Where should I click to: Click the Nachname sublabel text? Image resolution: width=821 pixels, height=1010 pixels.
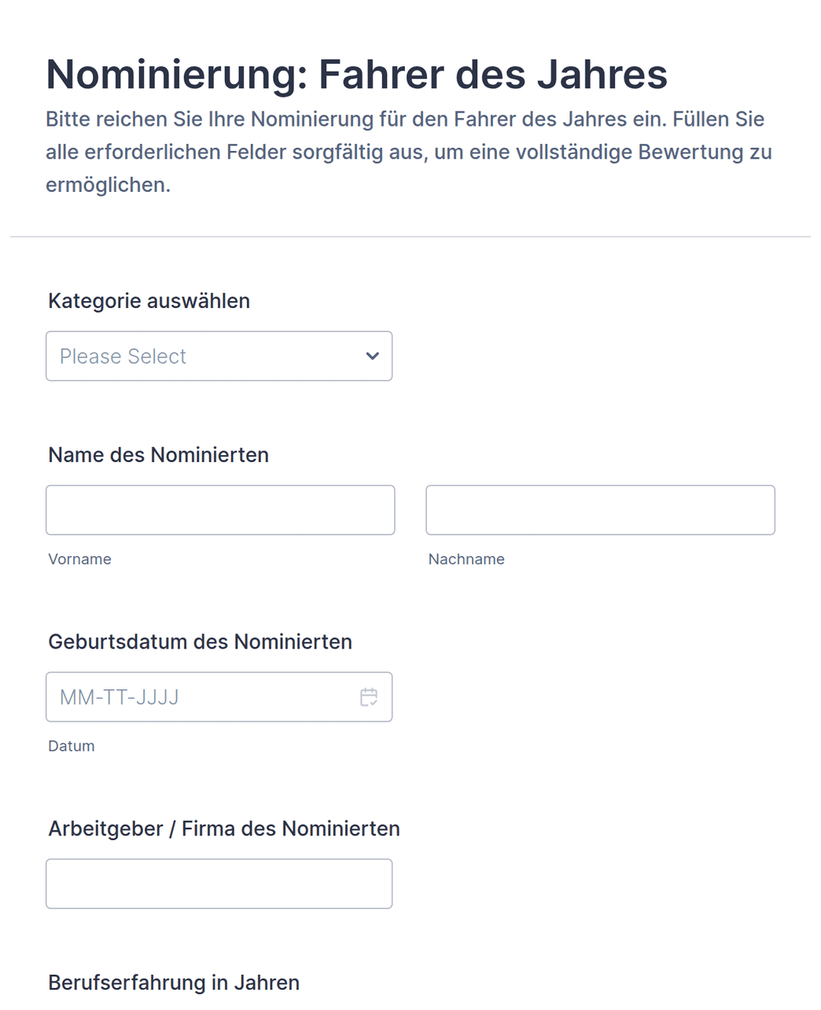click(466, 559)
